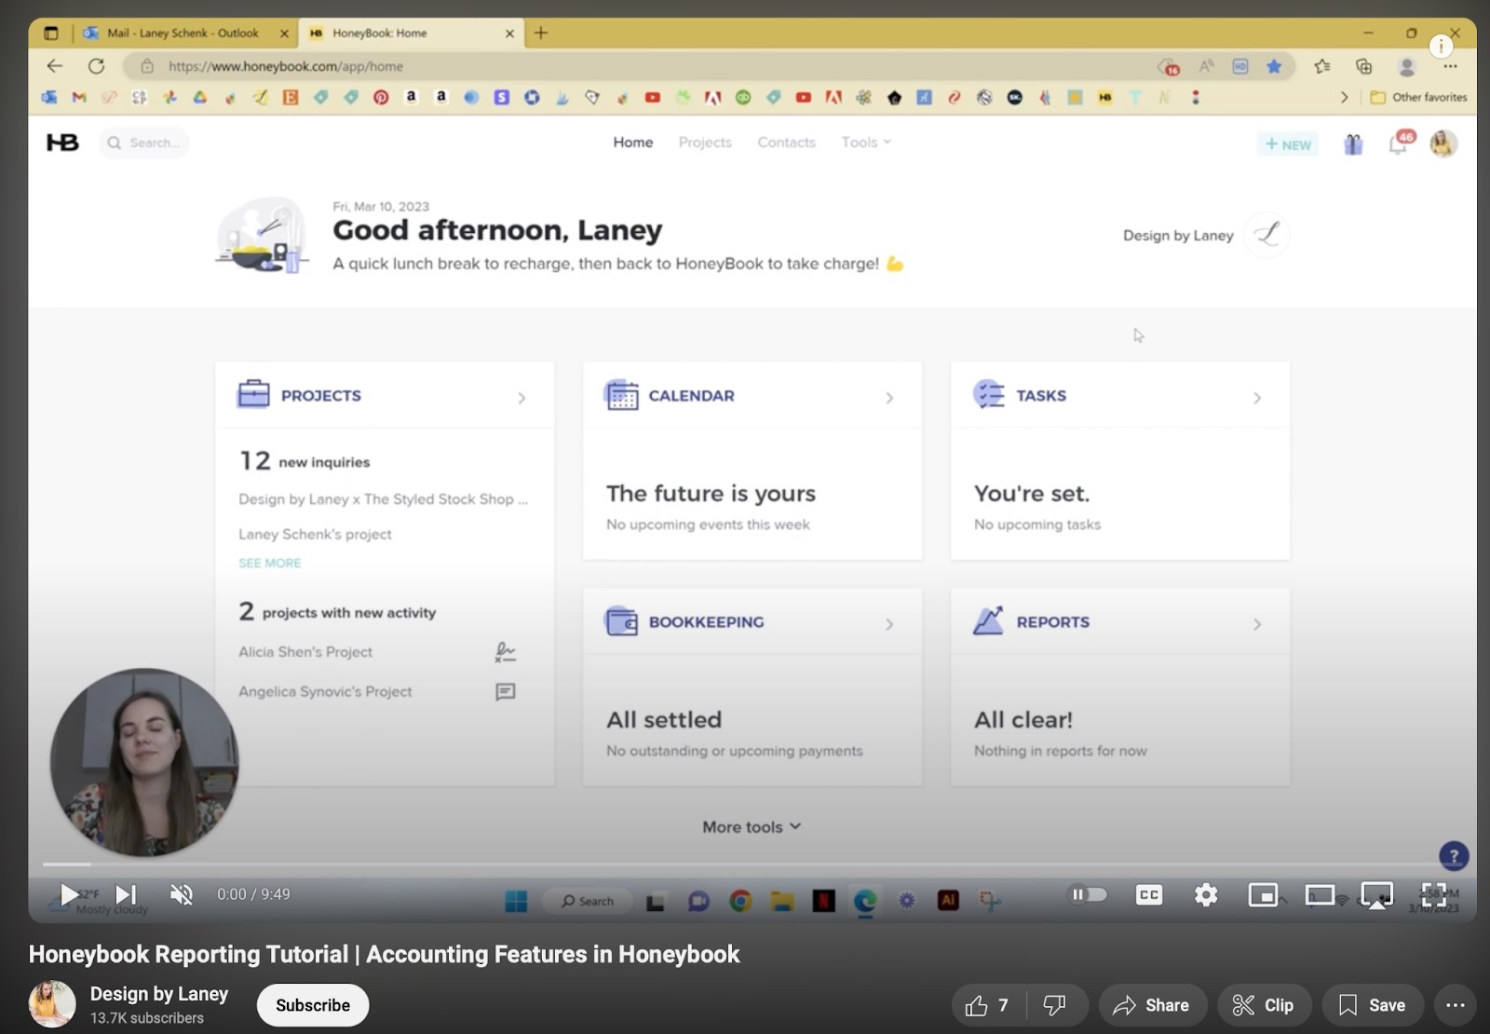Cast video with the AirPlay icon

[x=1377, y=895]
